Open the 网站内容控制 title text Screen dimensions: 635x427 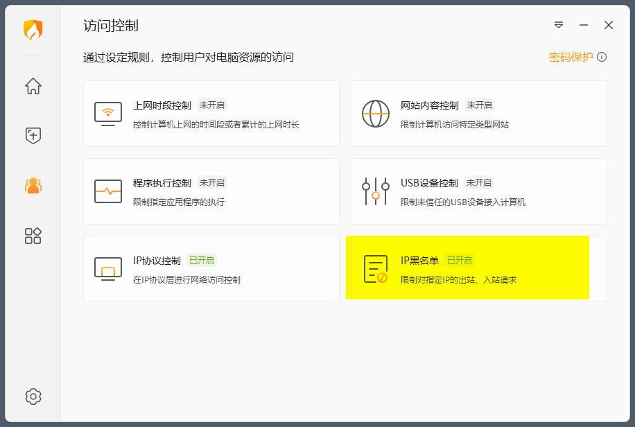click(x=430, y=105)
